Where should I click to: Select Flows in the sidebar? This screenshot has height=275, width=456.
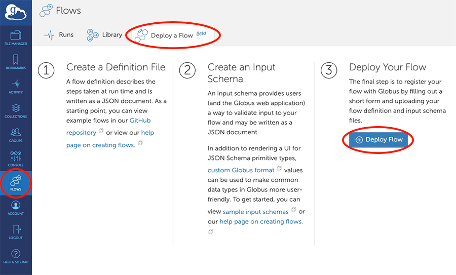pyautogui.click(x=16, y=183)
